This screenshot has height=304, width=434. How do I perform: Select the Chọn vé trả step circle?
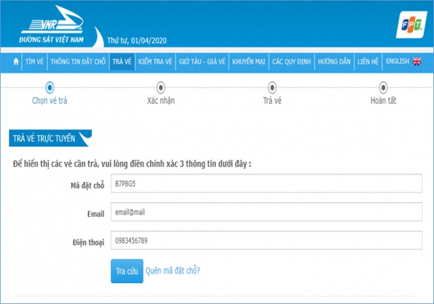click(x=50, y=87)
